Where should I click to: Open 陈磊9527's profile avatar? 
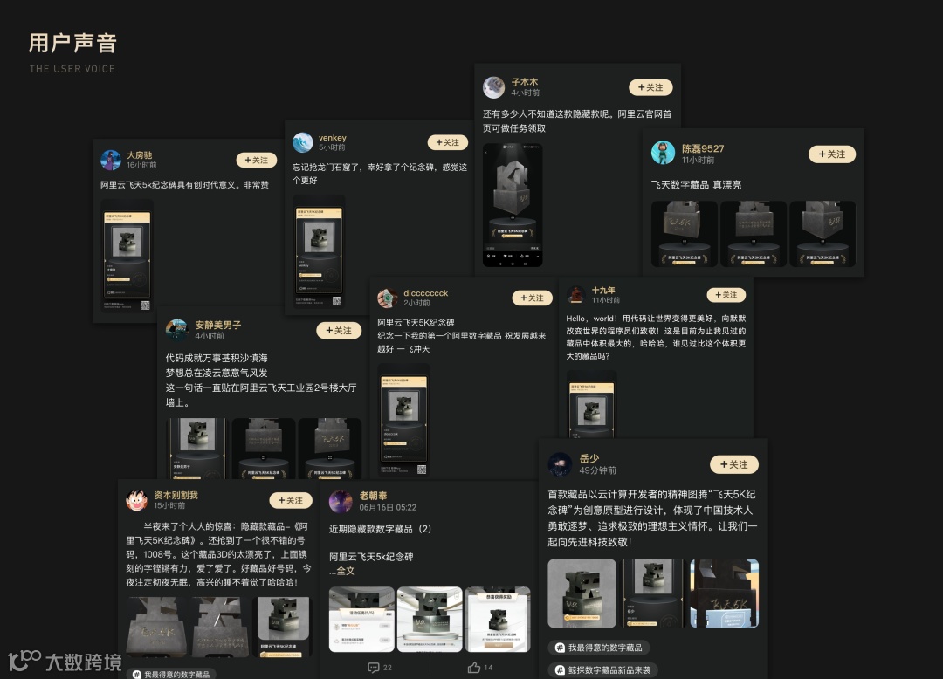coord(664,153)
